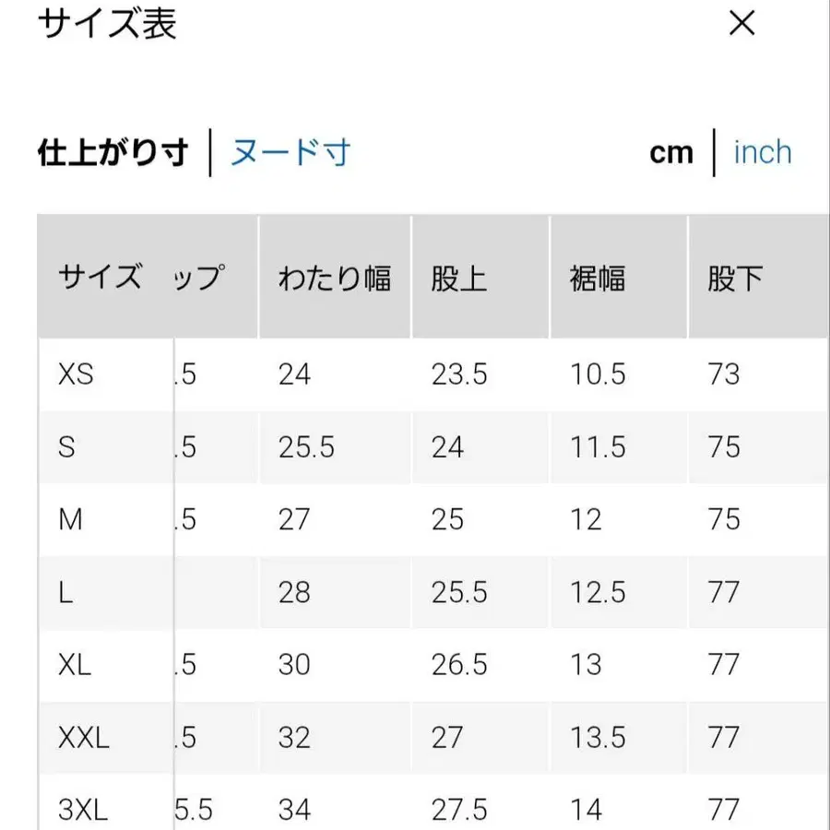Select the M size row

coord(74,519)
